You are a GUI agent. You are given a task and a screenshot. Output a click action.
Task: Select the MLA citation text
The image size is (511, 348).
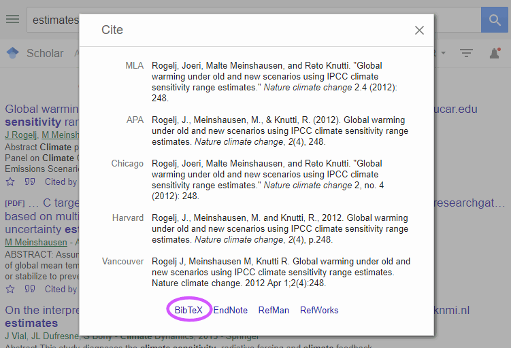274,82
